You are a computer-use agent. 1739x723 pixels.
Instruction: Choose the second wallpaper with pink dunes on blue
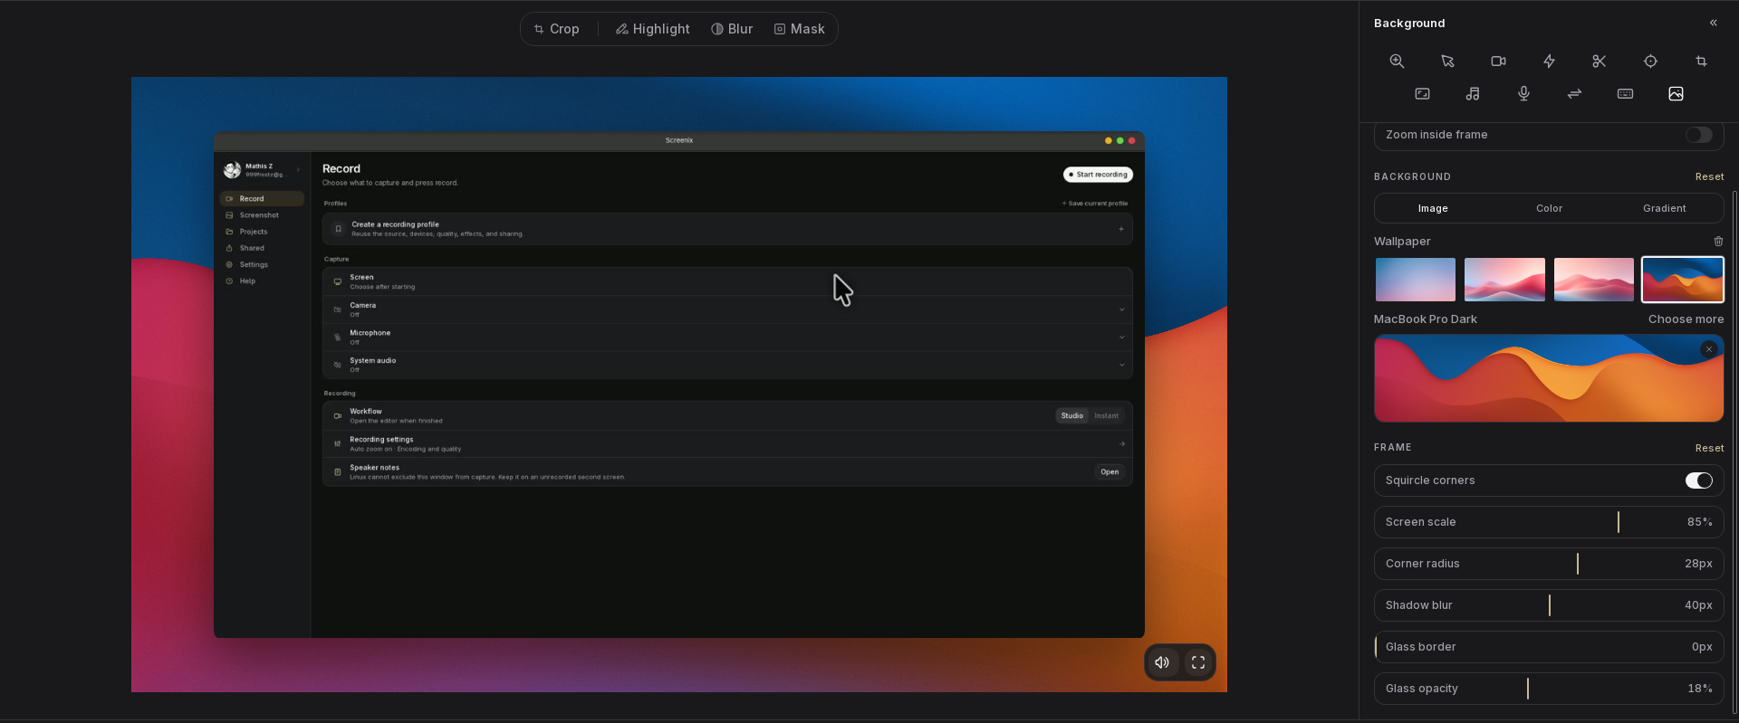tap(1504, 280)
